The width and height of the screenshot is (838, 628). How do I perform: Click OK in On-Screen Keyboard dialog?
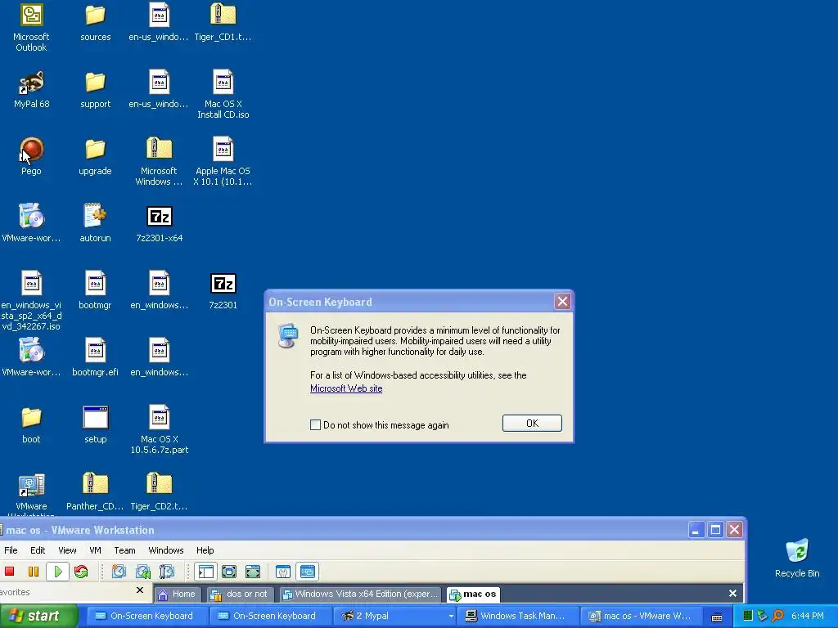tap(532, 423)
